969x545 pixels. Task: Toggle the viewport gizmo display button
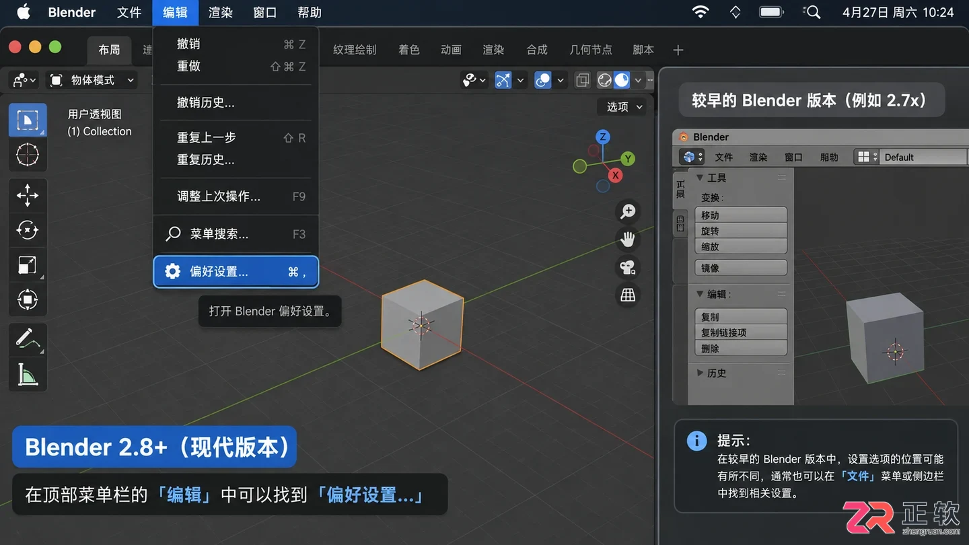503,80
